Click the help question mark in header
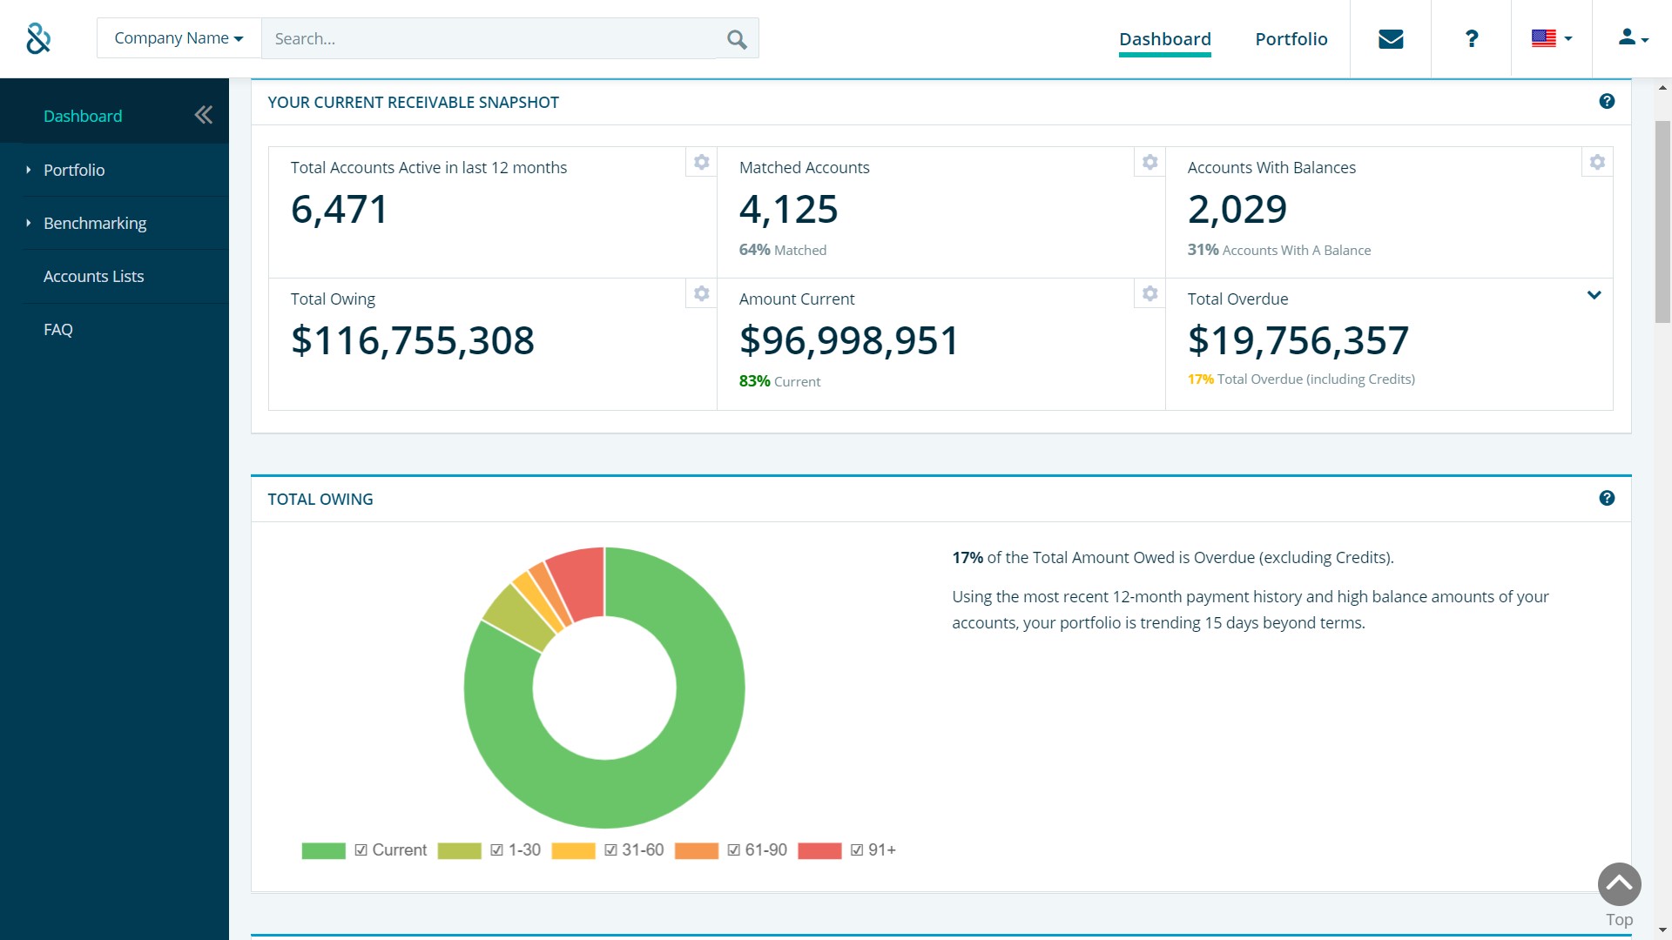The height and width of the screenshot is (940, 1672). [x=1472, y=39]
